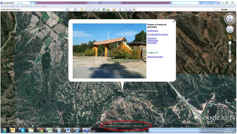The width and height of the screenshot is (237, 134).
Task: Click View in Google Maps icon
Action: pyautogui.click(x=134, y=9)
